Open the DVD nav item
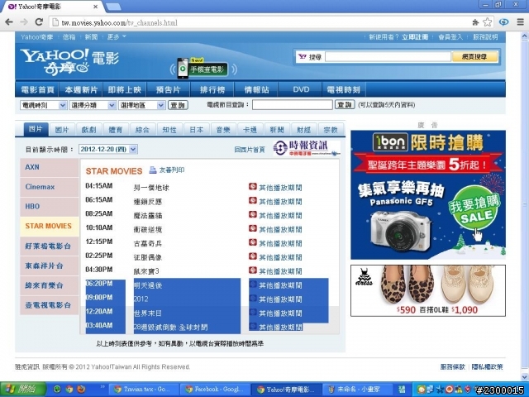The height and width of the screenshot is (397, 529). point(300,89)
